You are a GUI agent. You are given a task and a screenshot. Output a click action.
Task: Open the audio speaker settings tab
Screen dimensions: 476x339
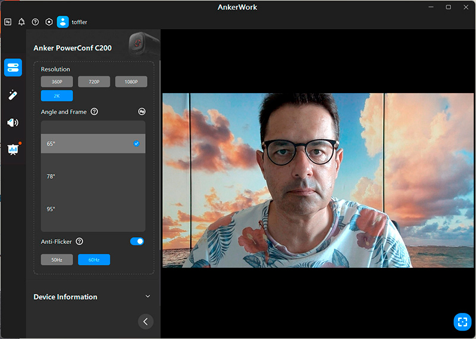(13, 122)
